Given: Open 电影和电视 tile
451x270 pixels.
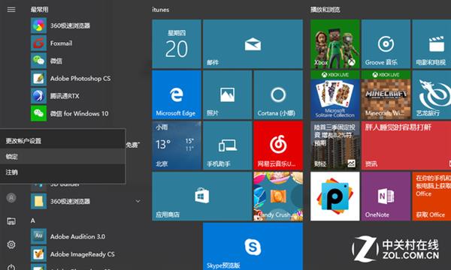Looking at the screenshot, I should pyautogui.click(x=431, y=44).
